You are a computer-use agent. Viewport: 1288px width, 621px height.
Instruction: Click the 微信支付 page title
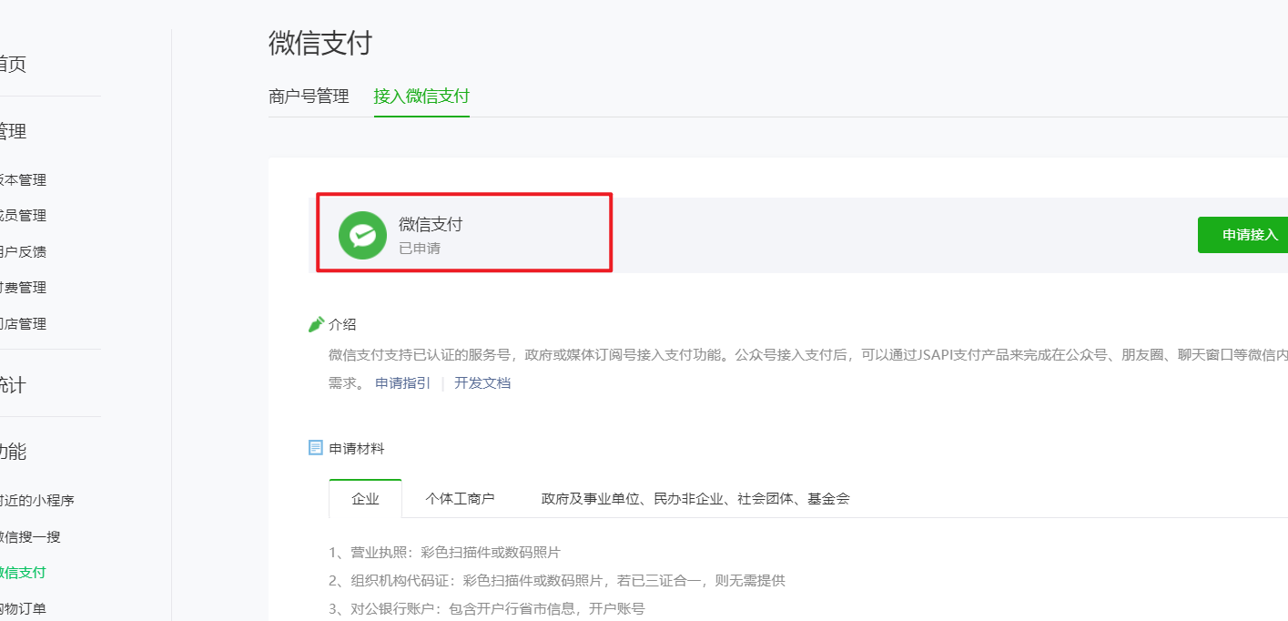click(x=320, y=43)
